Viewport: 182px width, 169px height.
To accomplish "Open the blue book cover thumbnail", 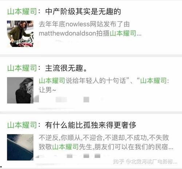I will (x=20, y=147).
